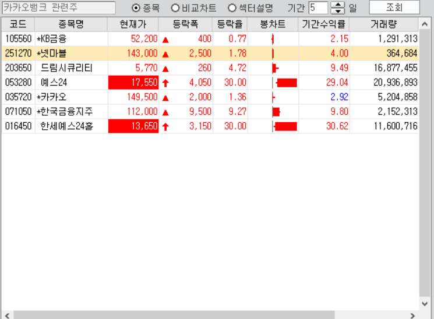
Task: Sort by the 등락폭 column header
Action: 185,24
